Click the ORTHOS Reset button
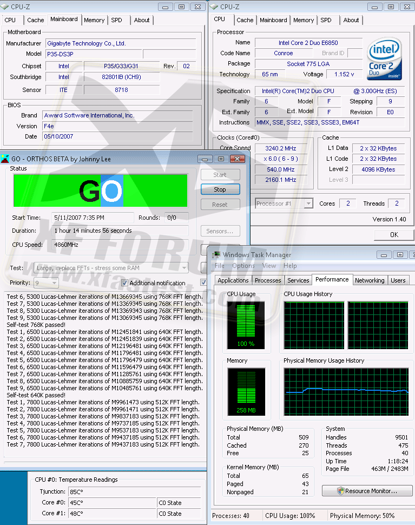 click(x=220, y=205)
